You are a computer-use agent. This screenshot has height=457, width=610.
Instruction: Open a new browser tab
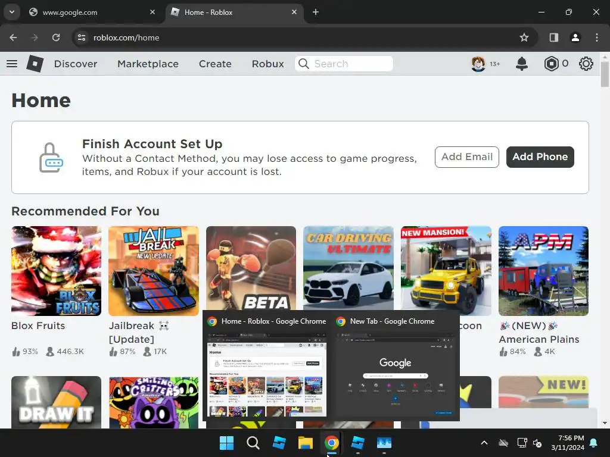click(x=316, y=12)
